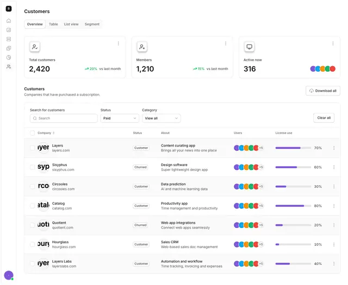348x285 pixels.
Task: Click the 80% license use bar for Catalog
Action: [293, 206]
